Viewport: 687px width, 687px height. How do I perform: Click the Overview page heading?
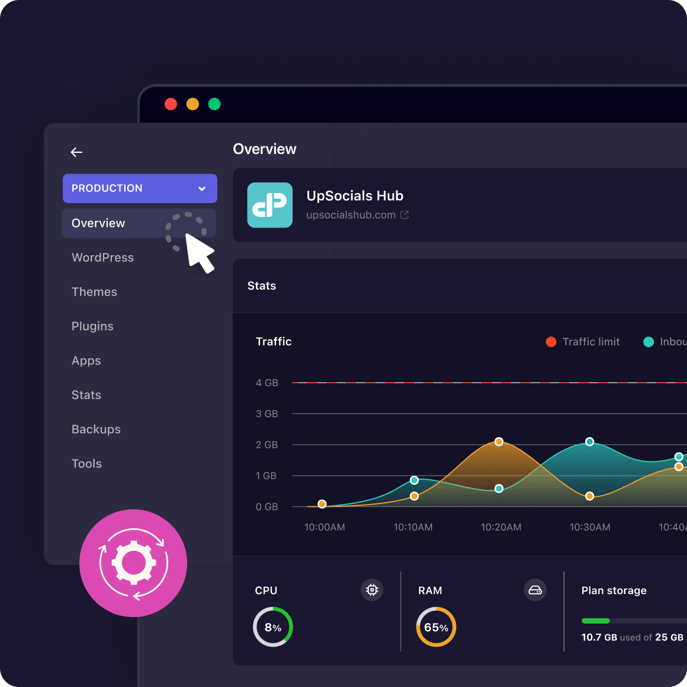pos(265,149)
